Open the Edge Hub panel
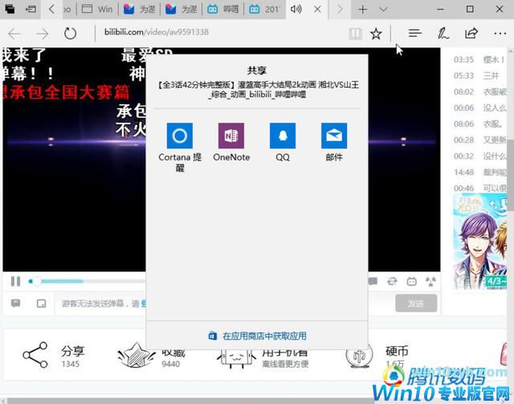The width and height of the screenshot is (514, 404). coord(414,34)
